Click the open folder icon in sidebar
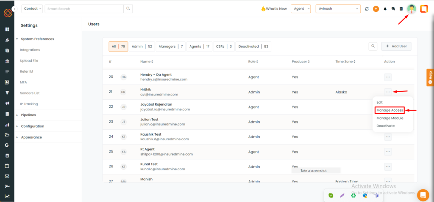This screenshot has height=202, width=434. 7,135
